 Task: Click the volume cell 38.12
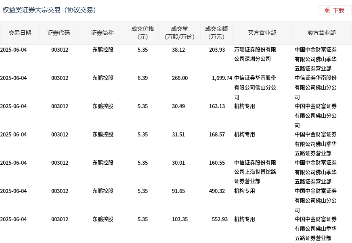(x=178, y=50)
